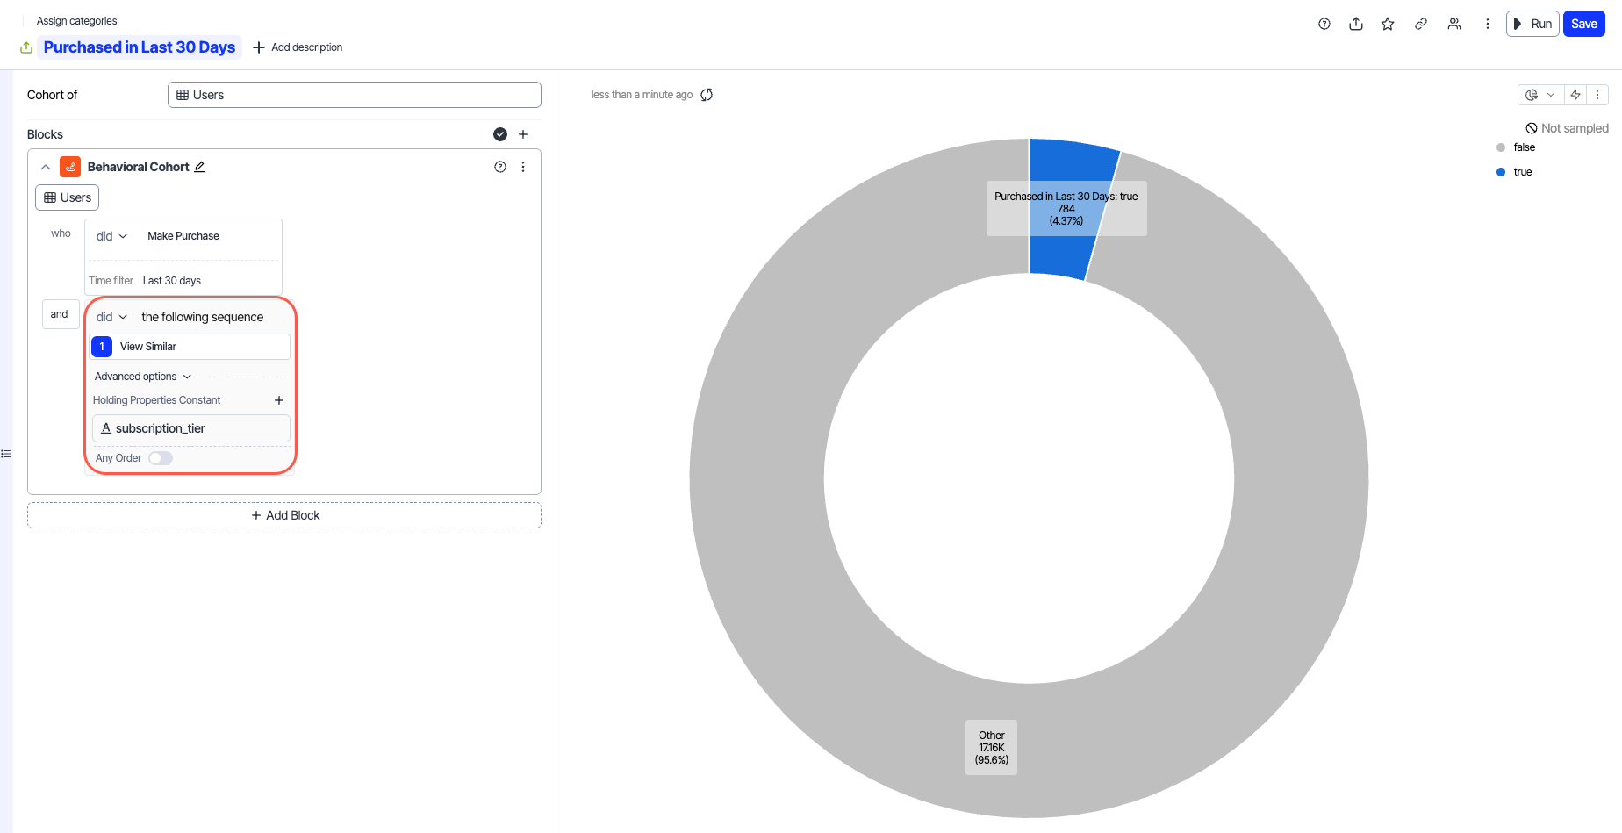
Task: Open Behavioral Cohort block help icon
Action: point(500,167)
